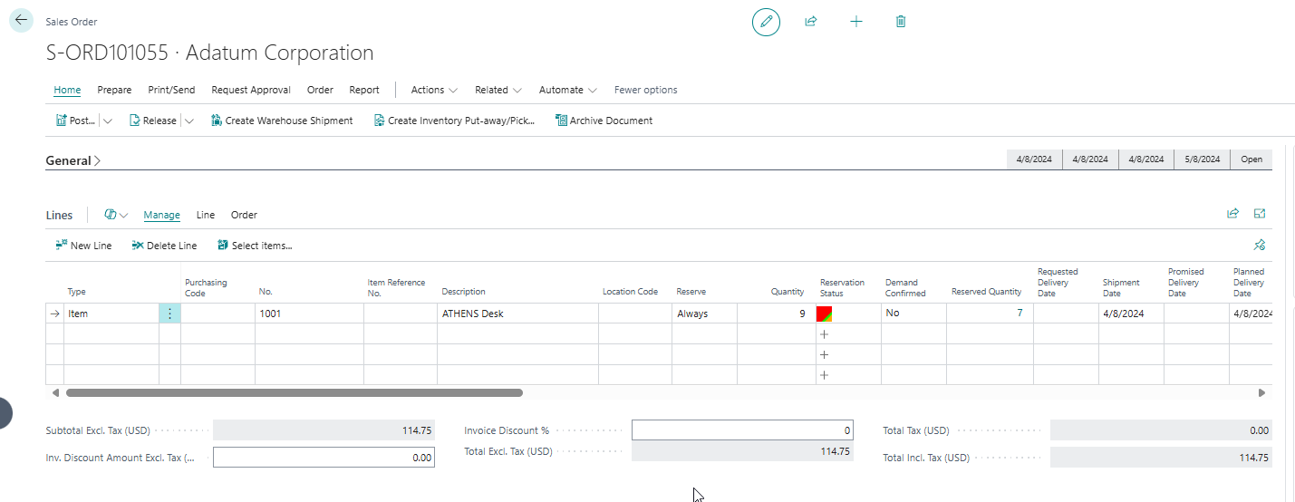The height and width of the screenshot is (502, 1295).
Task: Click Total Incl. Tax (USD) value 114.75
Action: (1161, 458)
